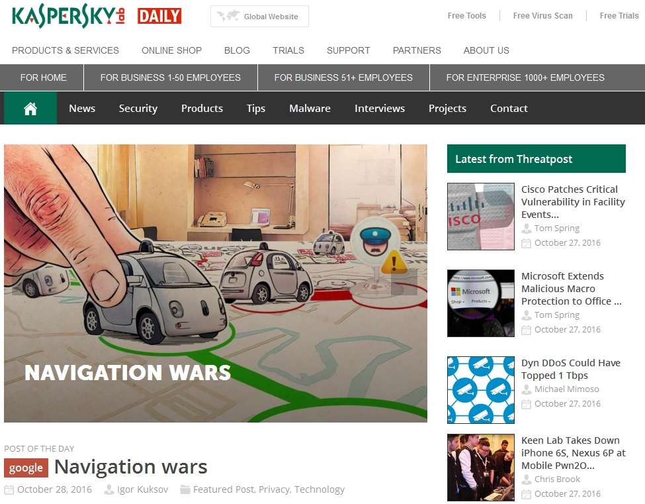Open Privacy category link

(275, 489)
